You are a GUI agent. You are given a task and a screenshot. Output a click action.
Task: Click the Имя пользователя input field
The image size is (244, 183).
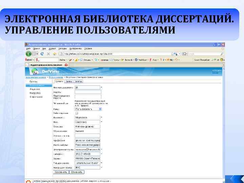click(87, 88)
